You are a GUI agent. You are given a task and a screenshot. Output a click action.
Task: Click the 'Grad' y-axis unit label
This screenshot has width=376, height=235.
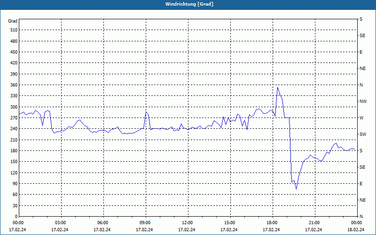point(13,21)
